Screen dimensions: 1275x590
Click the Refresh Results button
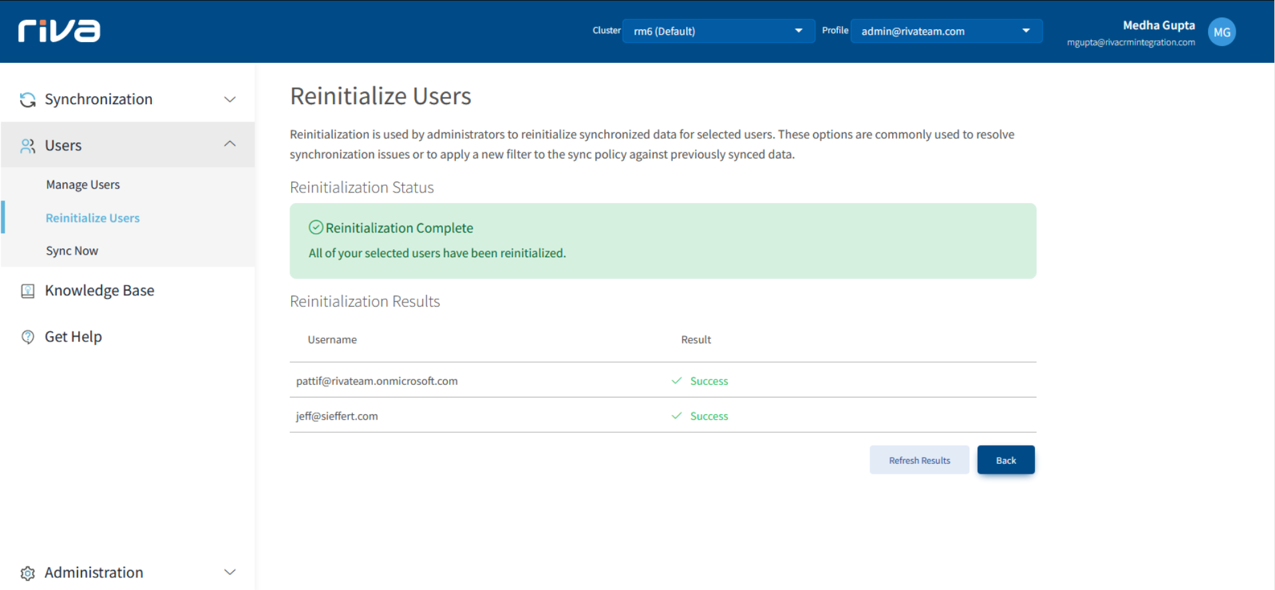pos(919,460)
